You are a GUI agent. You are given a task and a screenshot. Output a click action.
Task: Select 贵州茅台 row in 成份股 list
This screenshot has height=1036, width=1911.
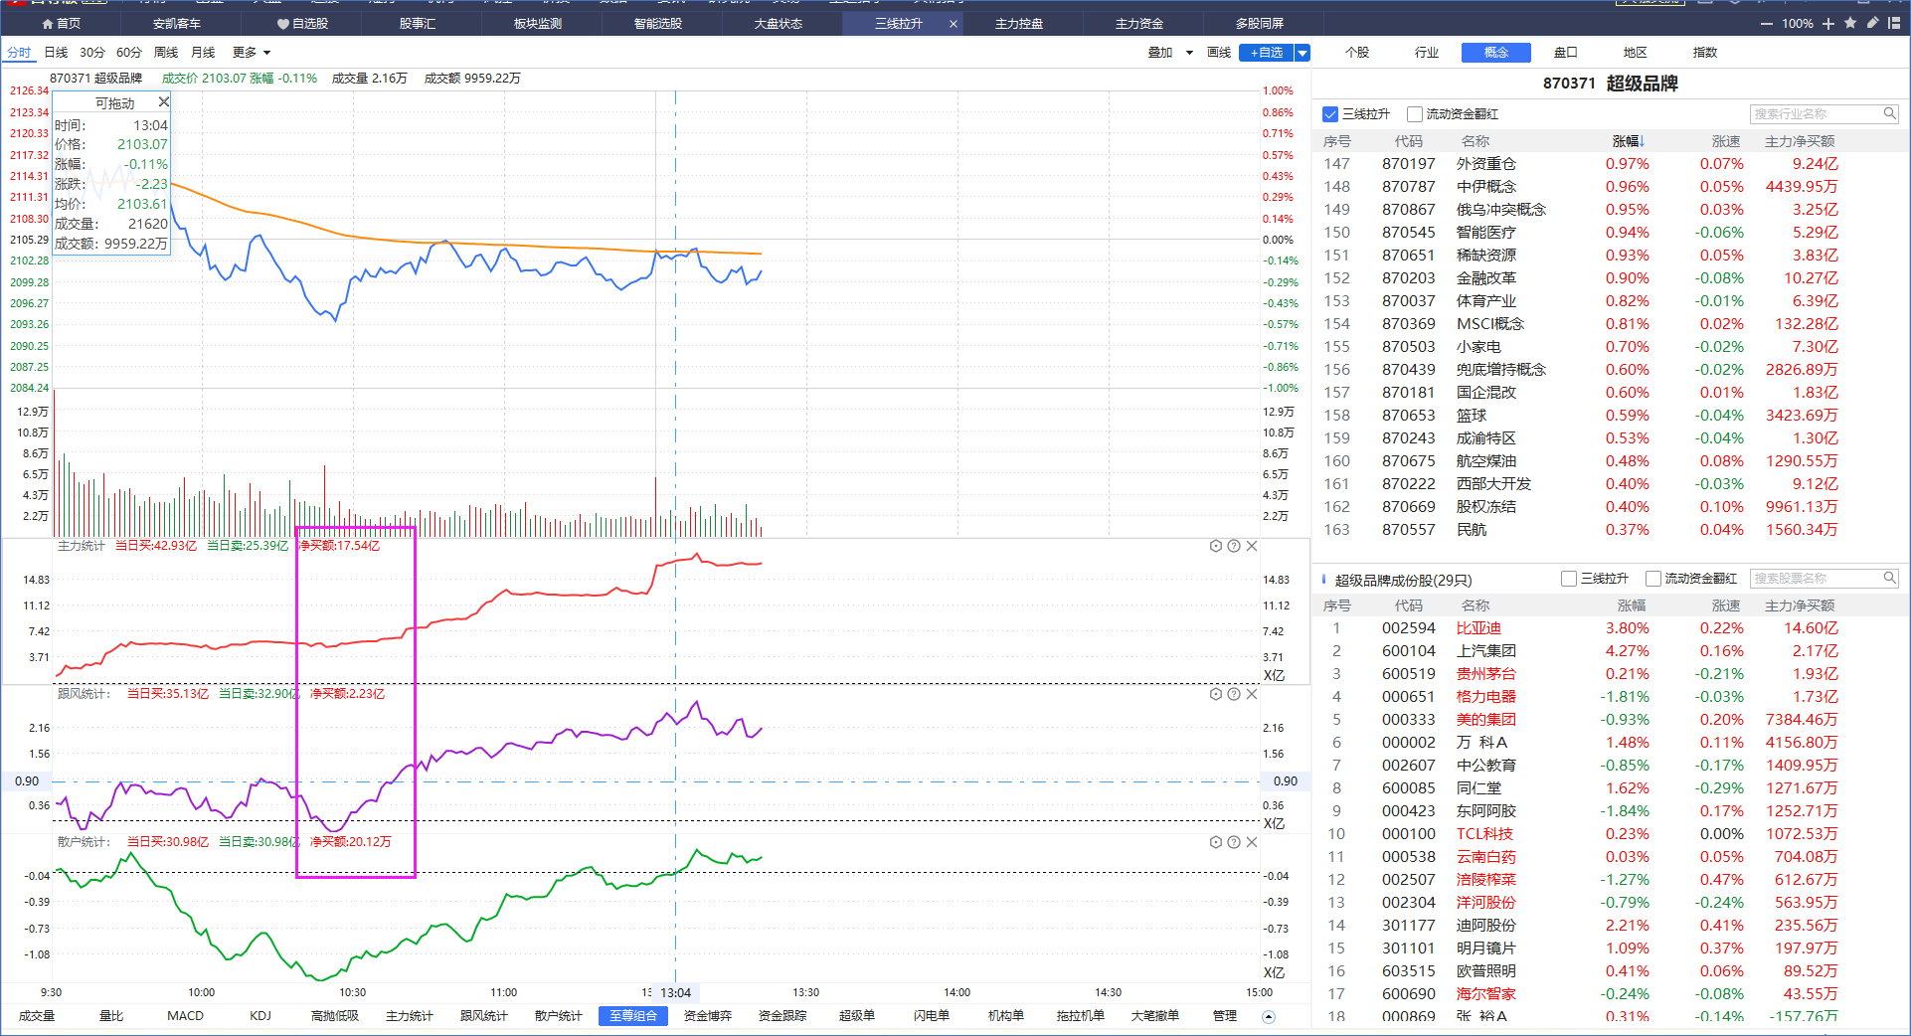pos(1611,674)
